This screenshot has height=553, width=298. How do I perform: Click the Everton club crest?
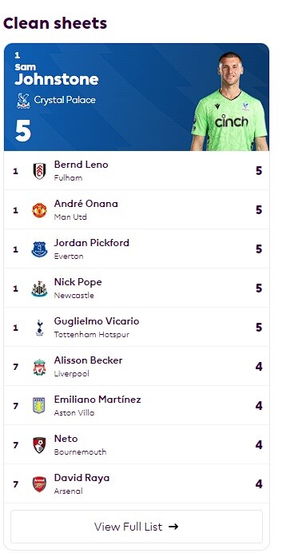click(x=39, y=249)
